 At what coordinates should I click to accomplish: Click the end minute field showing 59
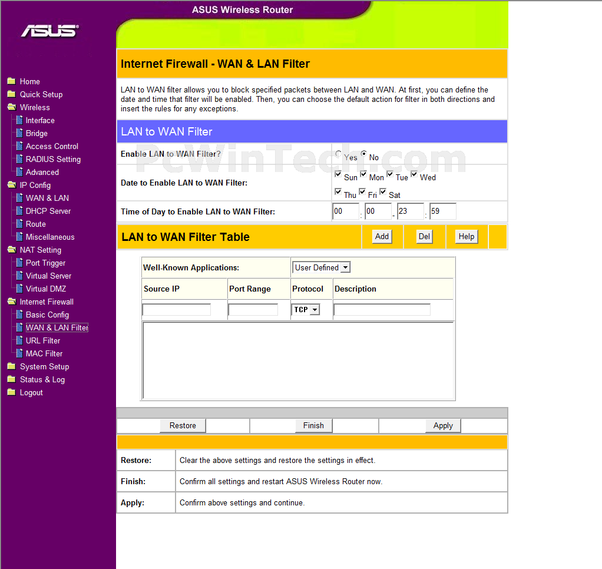[x=443, y=211]
